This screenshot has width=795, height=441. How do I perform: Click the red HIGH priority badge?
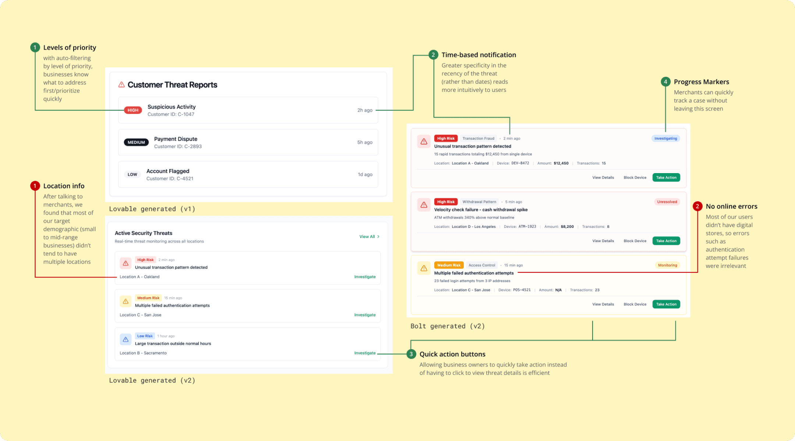pyautogui.click(x=133, y=110)
